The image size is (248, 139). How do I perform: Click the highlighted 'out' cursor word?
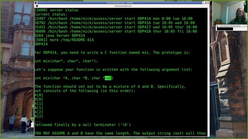(x=108, y=78)
